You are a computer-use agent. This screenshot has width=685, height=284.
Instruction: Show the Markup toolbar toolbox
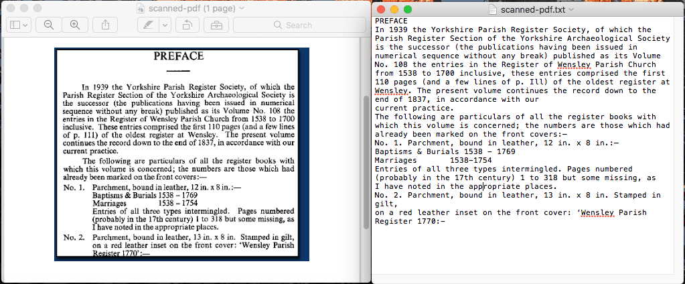[216, 25]
